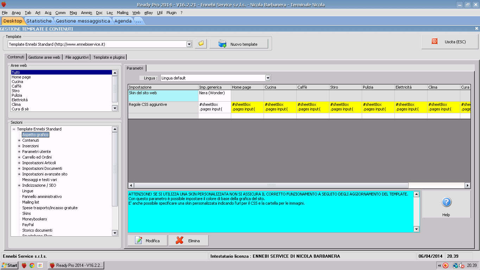
Task: Open the Anag menu
Action: 16,13
